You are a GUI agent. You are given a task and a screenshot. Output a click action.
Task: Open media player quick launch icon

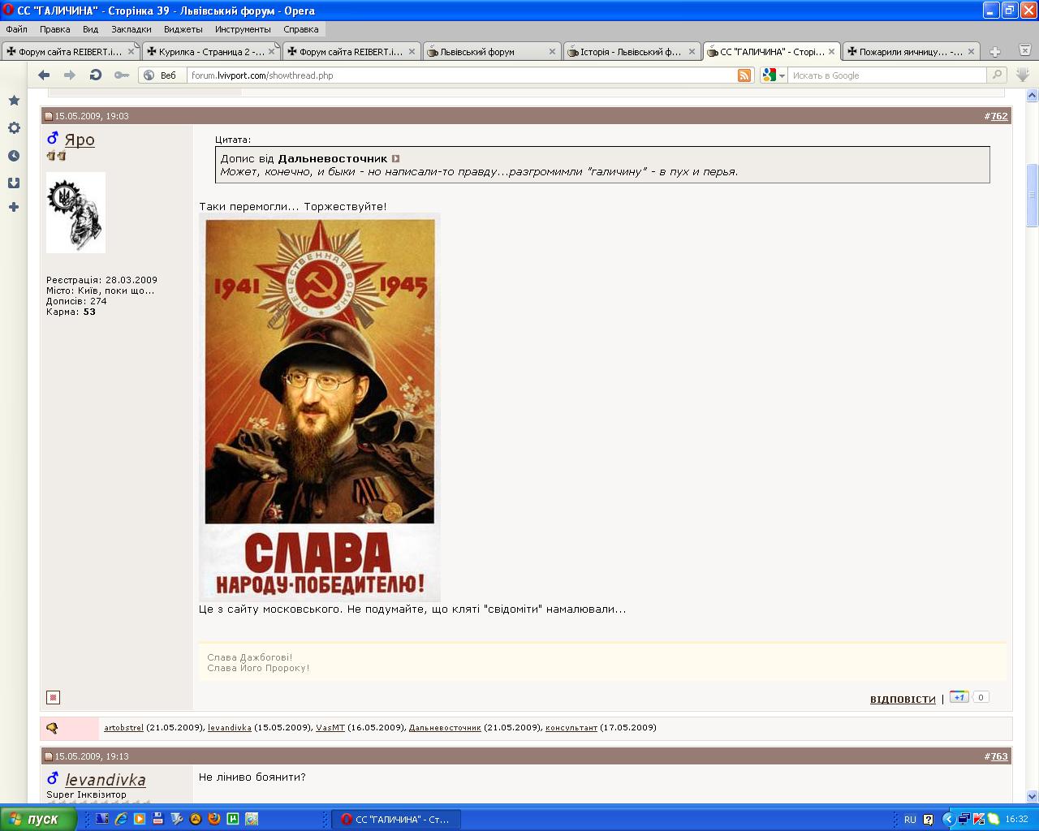point(140,819)
